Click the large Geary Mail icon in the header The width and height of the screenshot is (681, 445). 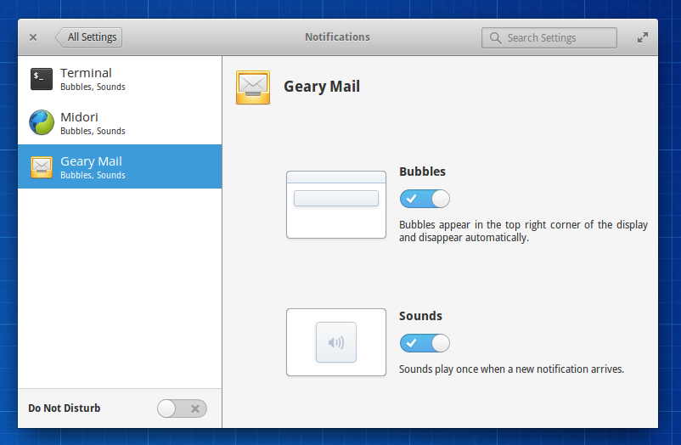(x=253, y=87)
